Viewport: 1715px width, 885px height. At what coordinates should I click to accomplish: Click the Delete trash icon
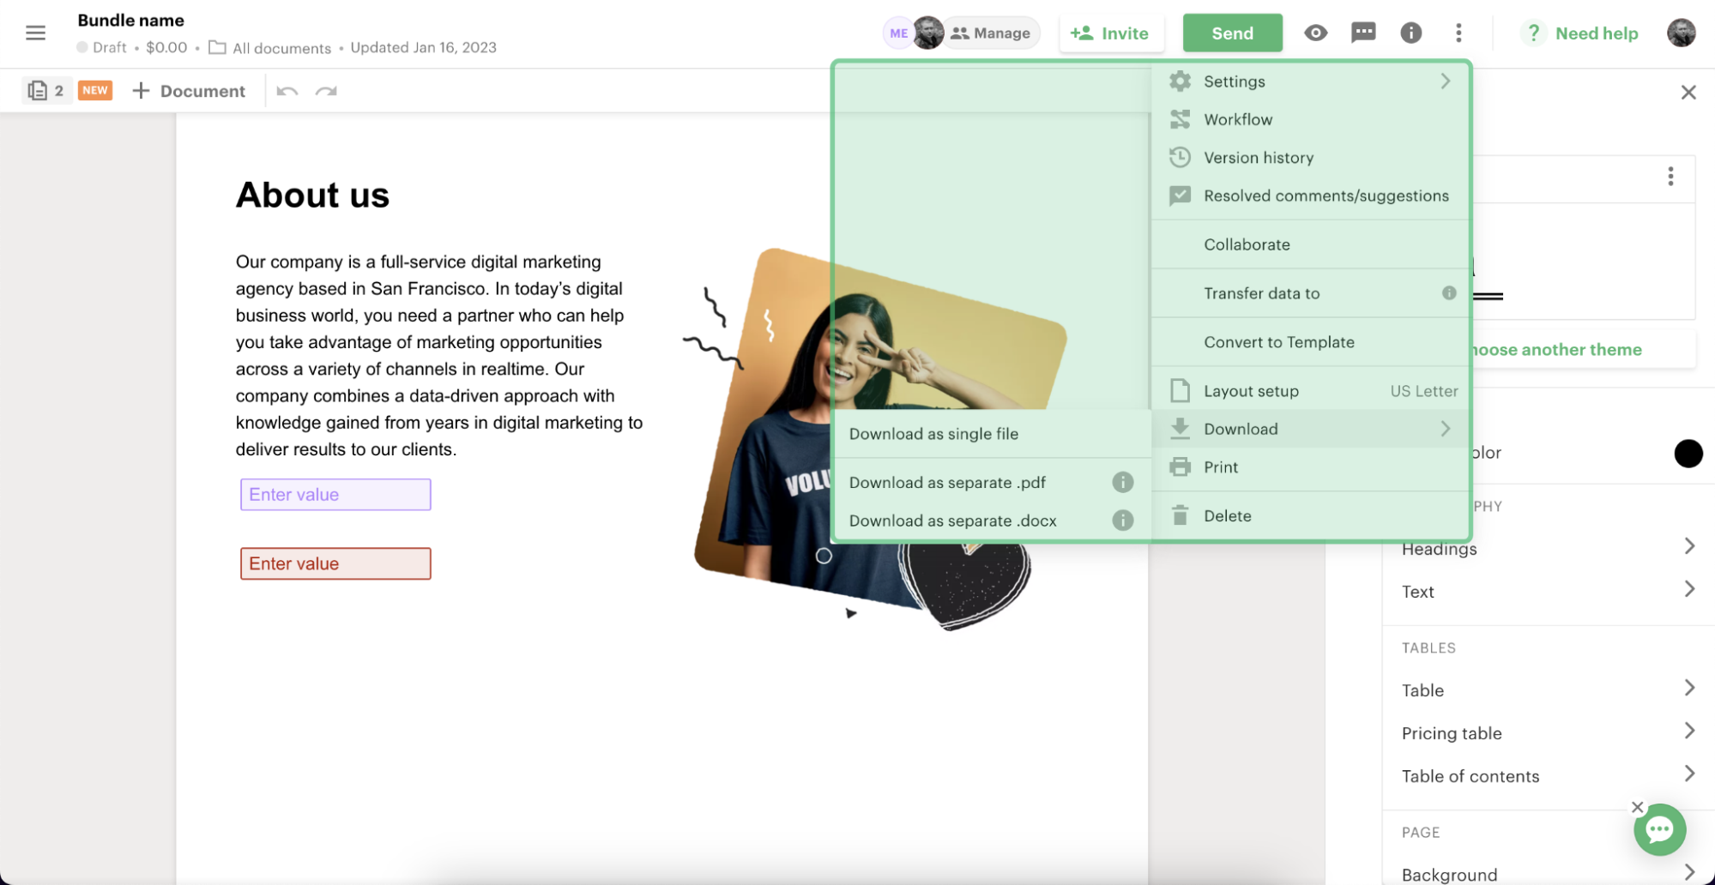[x=1181, y=515]
